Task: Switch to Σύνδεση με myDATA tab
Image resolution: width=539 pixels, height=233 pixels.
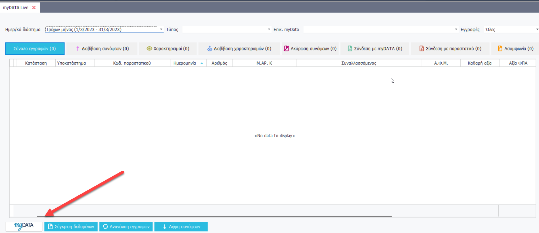Action: click(375, 49)
